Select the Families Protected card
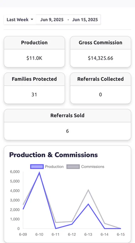 34,88
